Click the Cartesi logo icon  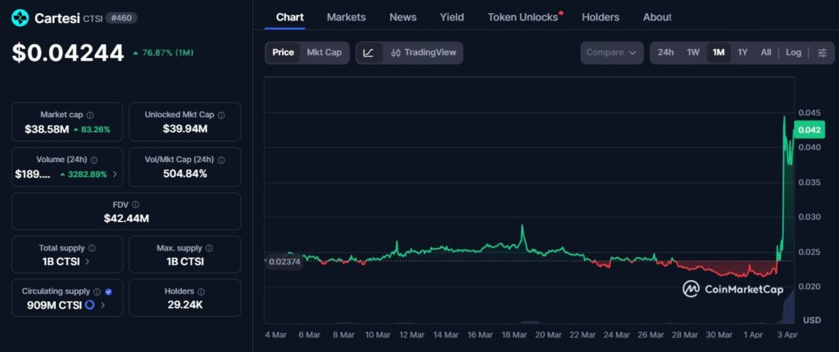point(21,17)
